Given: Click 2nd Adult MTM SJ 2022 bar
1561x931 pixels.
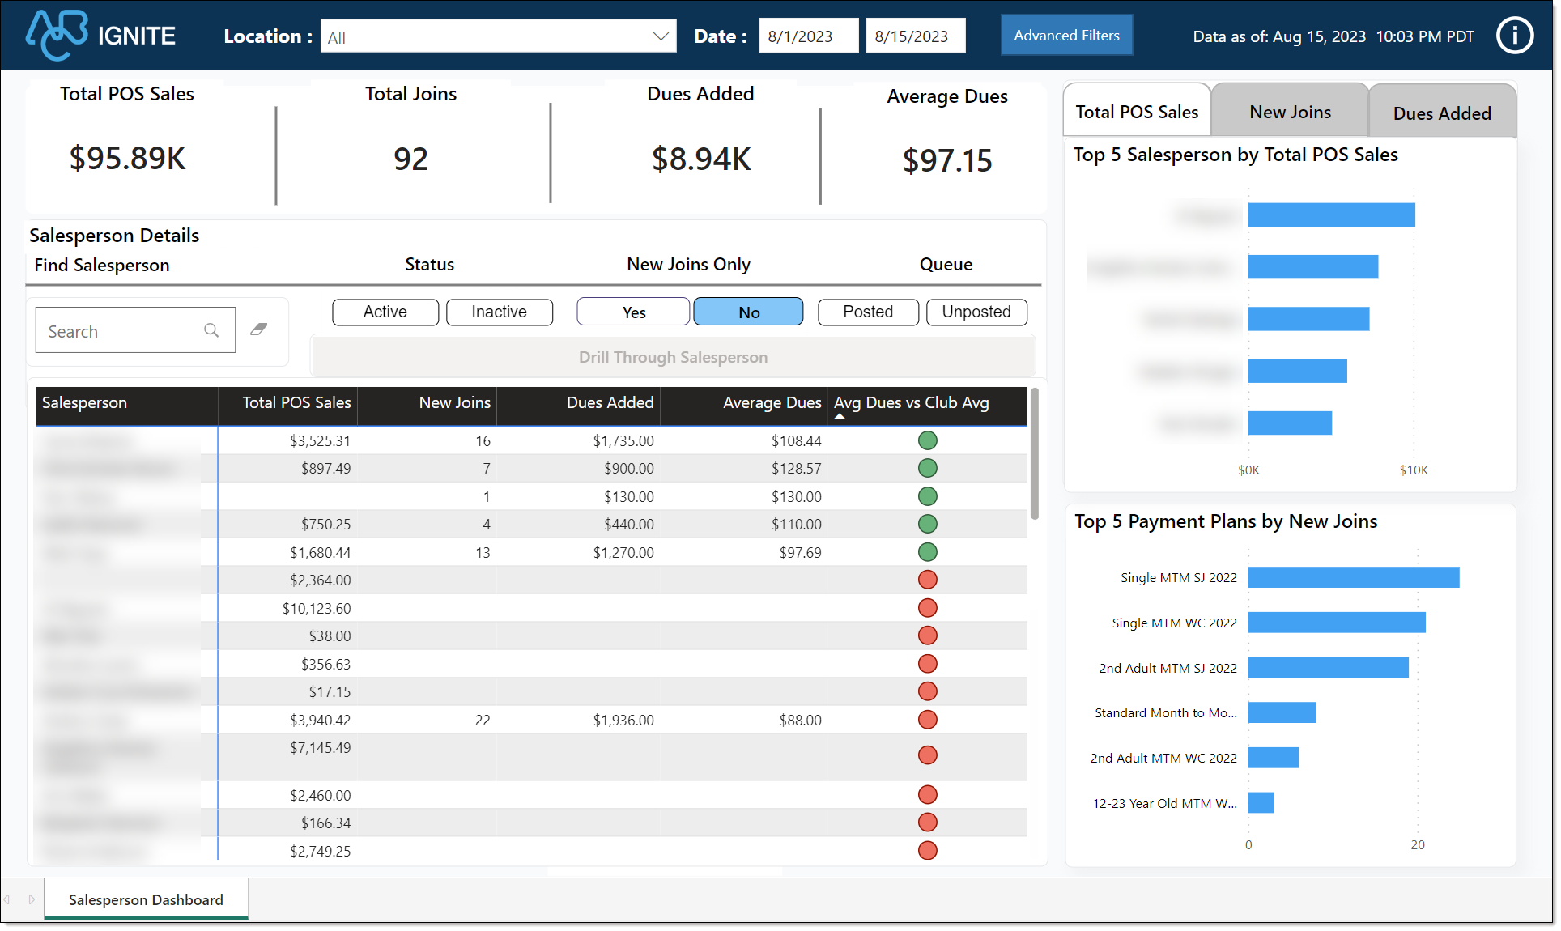Looking at the screenshot, I should [x=1328, y=668].
